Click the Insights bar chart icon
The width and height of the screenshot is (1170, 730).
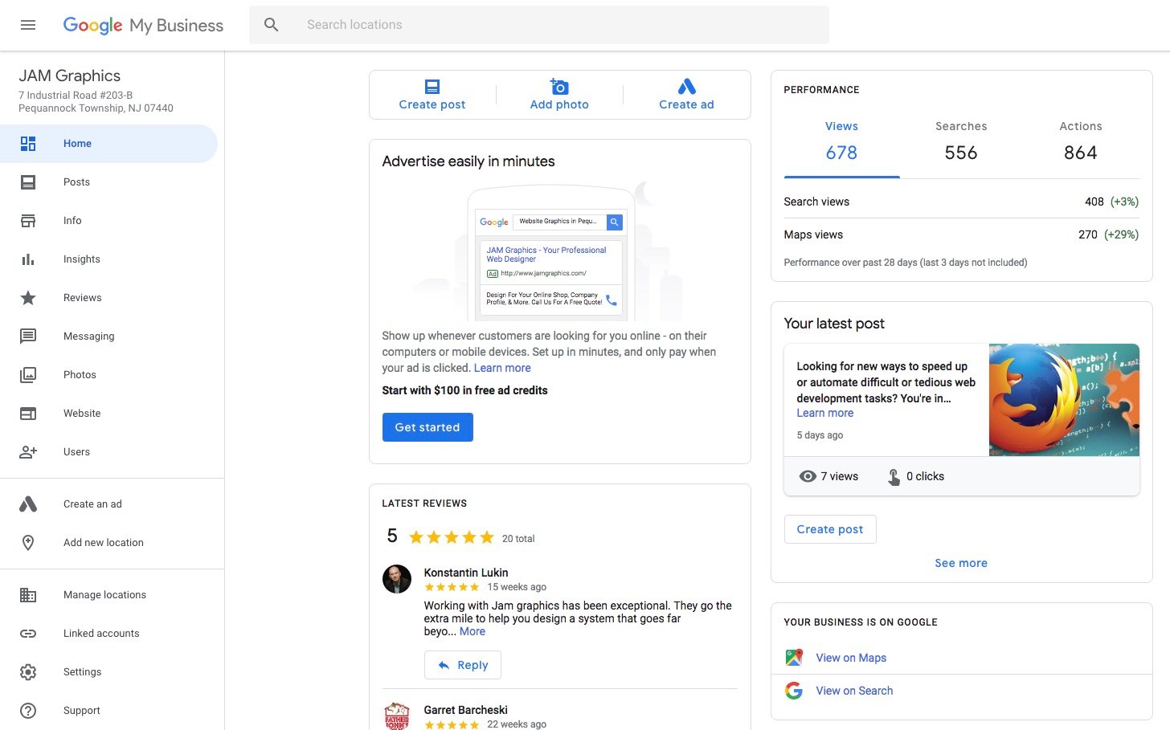28,259
